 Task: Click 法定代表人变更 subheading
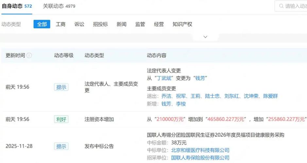click(x=164, y=70)
